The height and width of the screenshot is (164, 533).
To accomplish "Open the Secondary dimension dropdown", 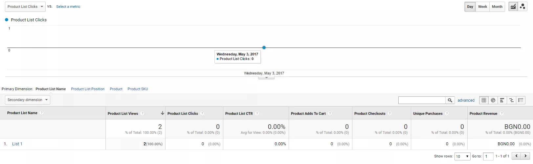I will [x=28, y=100].
